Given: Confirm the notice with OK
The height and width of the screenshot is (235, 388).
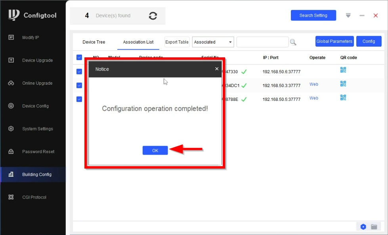Looking at the screenshot, I should pos(155,150).
